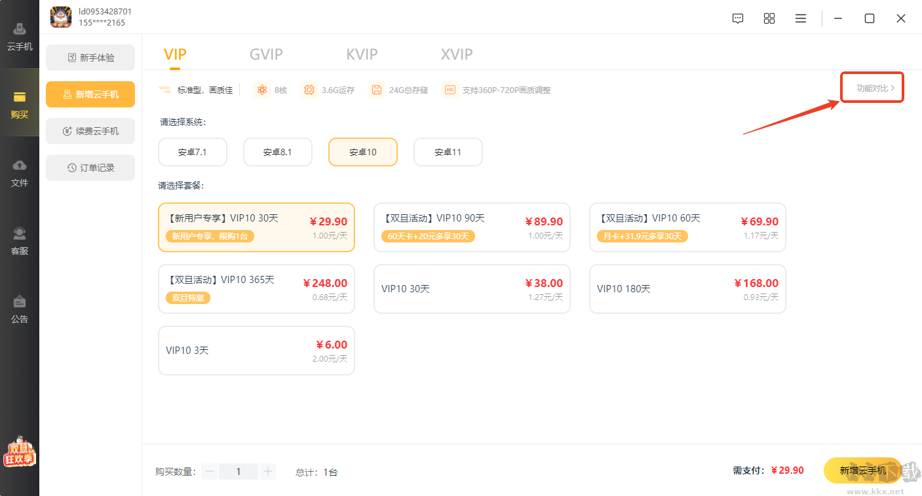Click the 双旦狂欢季 promotion badge
Viewport: 922px width, 496px height.
(19, 451)
